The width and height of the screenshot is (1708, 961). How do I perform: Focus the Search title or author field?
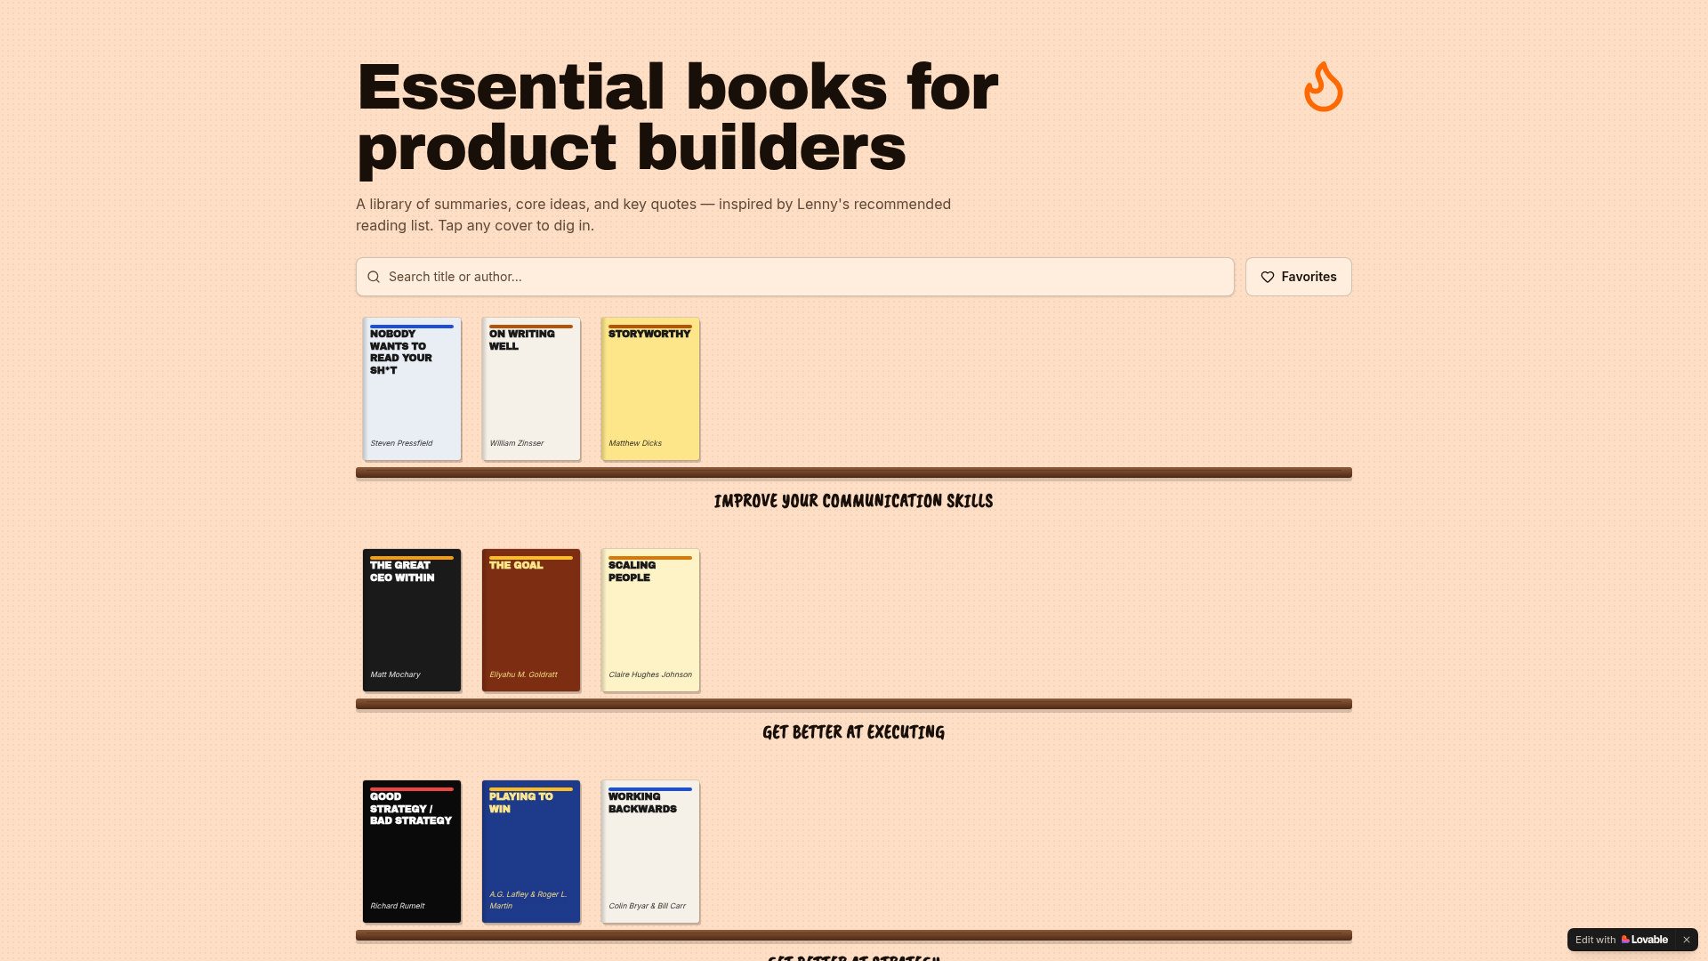click(x=794, y=277)
